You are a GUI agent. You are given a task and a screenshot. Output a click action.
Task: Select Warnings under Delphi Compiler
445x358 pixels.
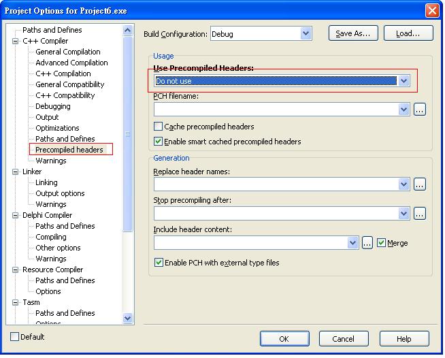(51, 259)
